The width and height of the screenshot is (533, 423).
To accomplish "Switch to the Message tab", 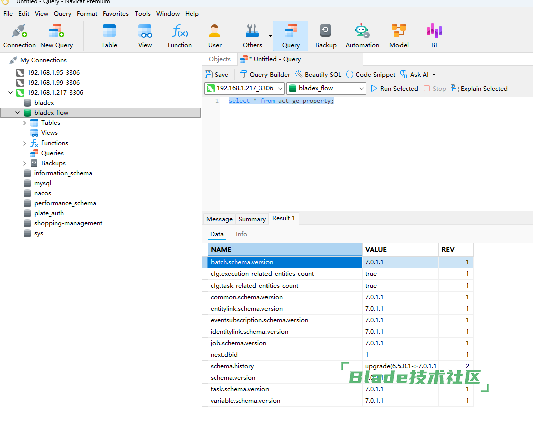I will (219, 219).
